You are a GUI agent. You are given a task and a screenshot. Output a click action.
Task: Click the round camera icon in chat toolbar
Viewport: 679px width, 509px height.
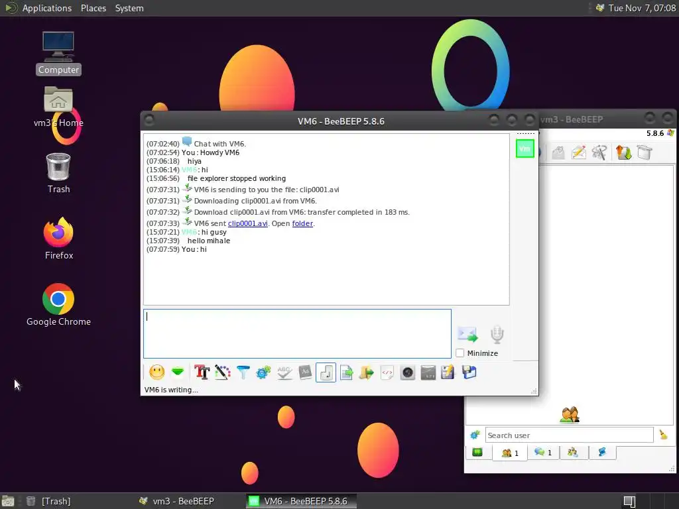point(408,372)
